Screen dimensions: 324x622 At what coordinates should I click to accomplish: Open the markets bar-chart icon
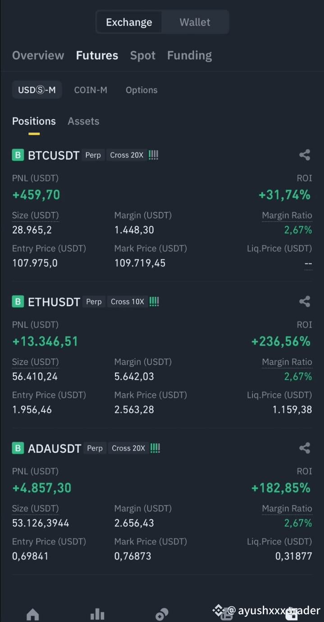[97, 614]
